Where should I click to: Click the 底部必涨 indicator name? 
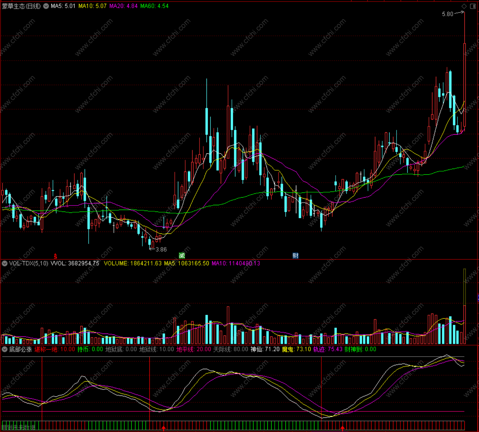click(20, 349)
